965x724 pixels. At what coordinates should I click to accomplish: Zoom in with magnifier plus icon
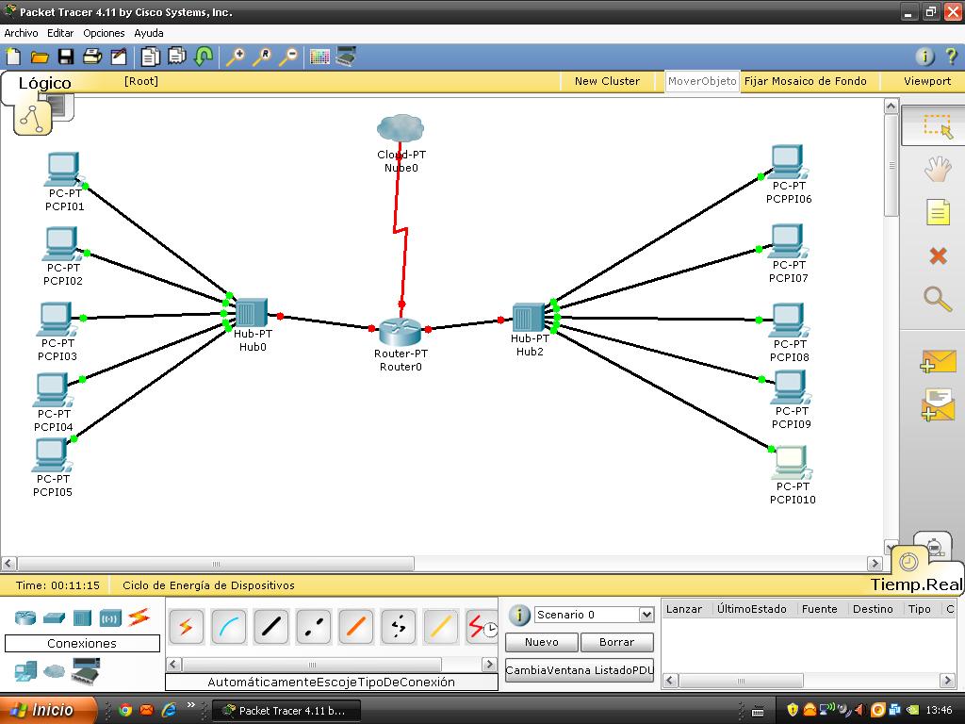point(235,57)
